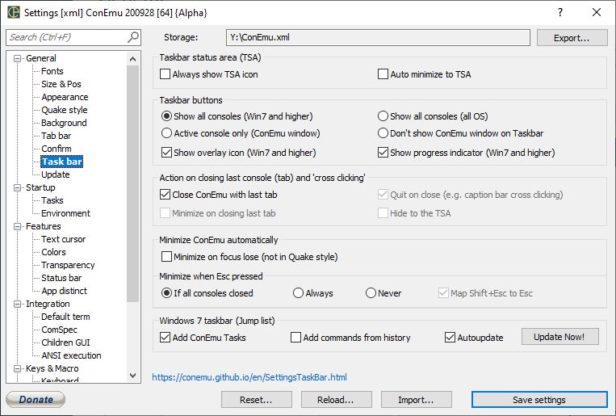Click the tree scrollbar down arrow
This screenshot has width=616, height=416.
(x=132, y=376)
